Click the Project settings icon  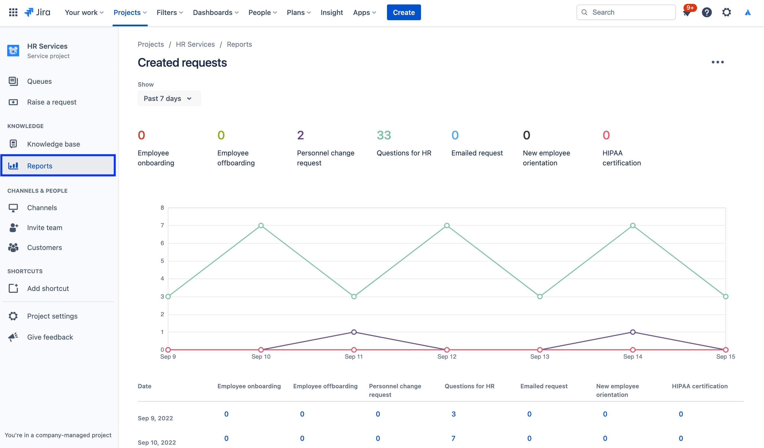point(13,316)
